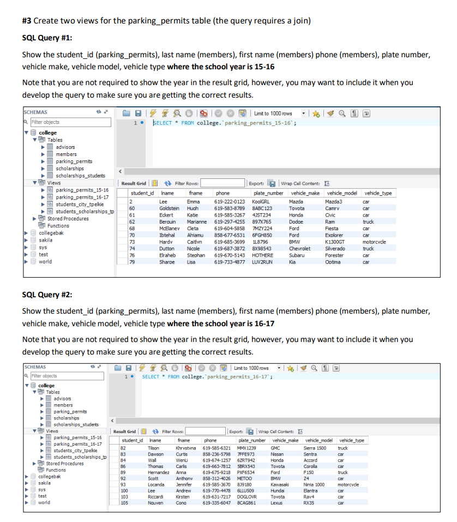Toggle word wrap icon in 15-16 query toolbar
This screenshot has width=457, height=522.
pyautogui.click(x=366, y=113)
